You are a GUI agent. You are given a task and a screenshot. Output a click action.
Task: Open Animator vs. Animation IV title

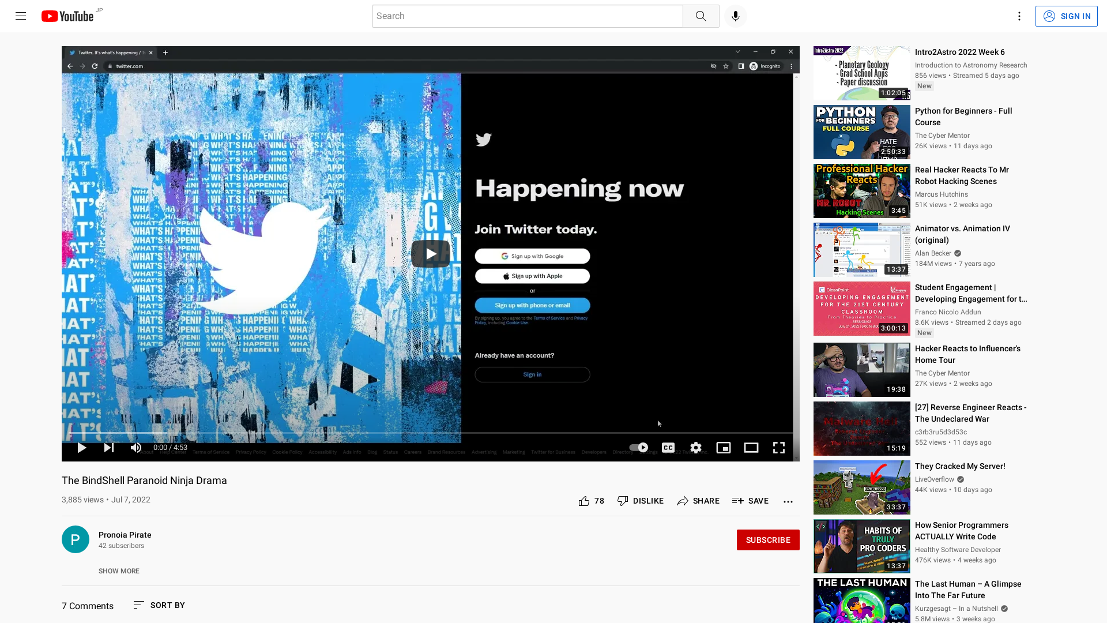coord(962,234)
